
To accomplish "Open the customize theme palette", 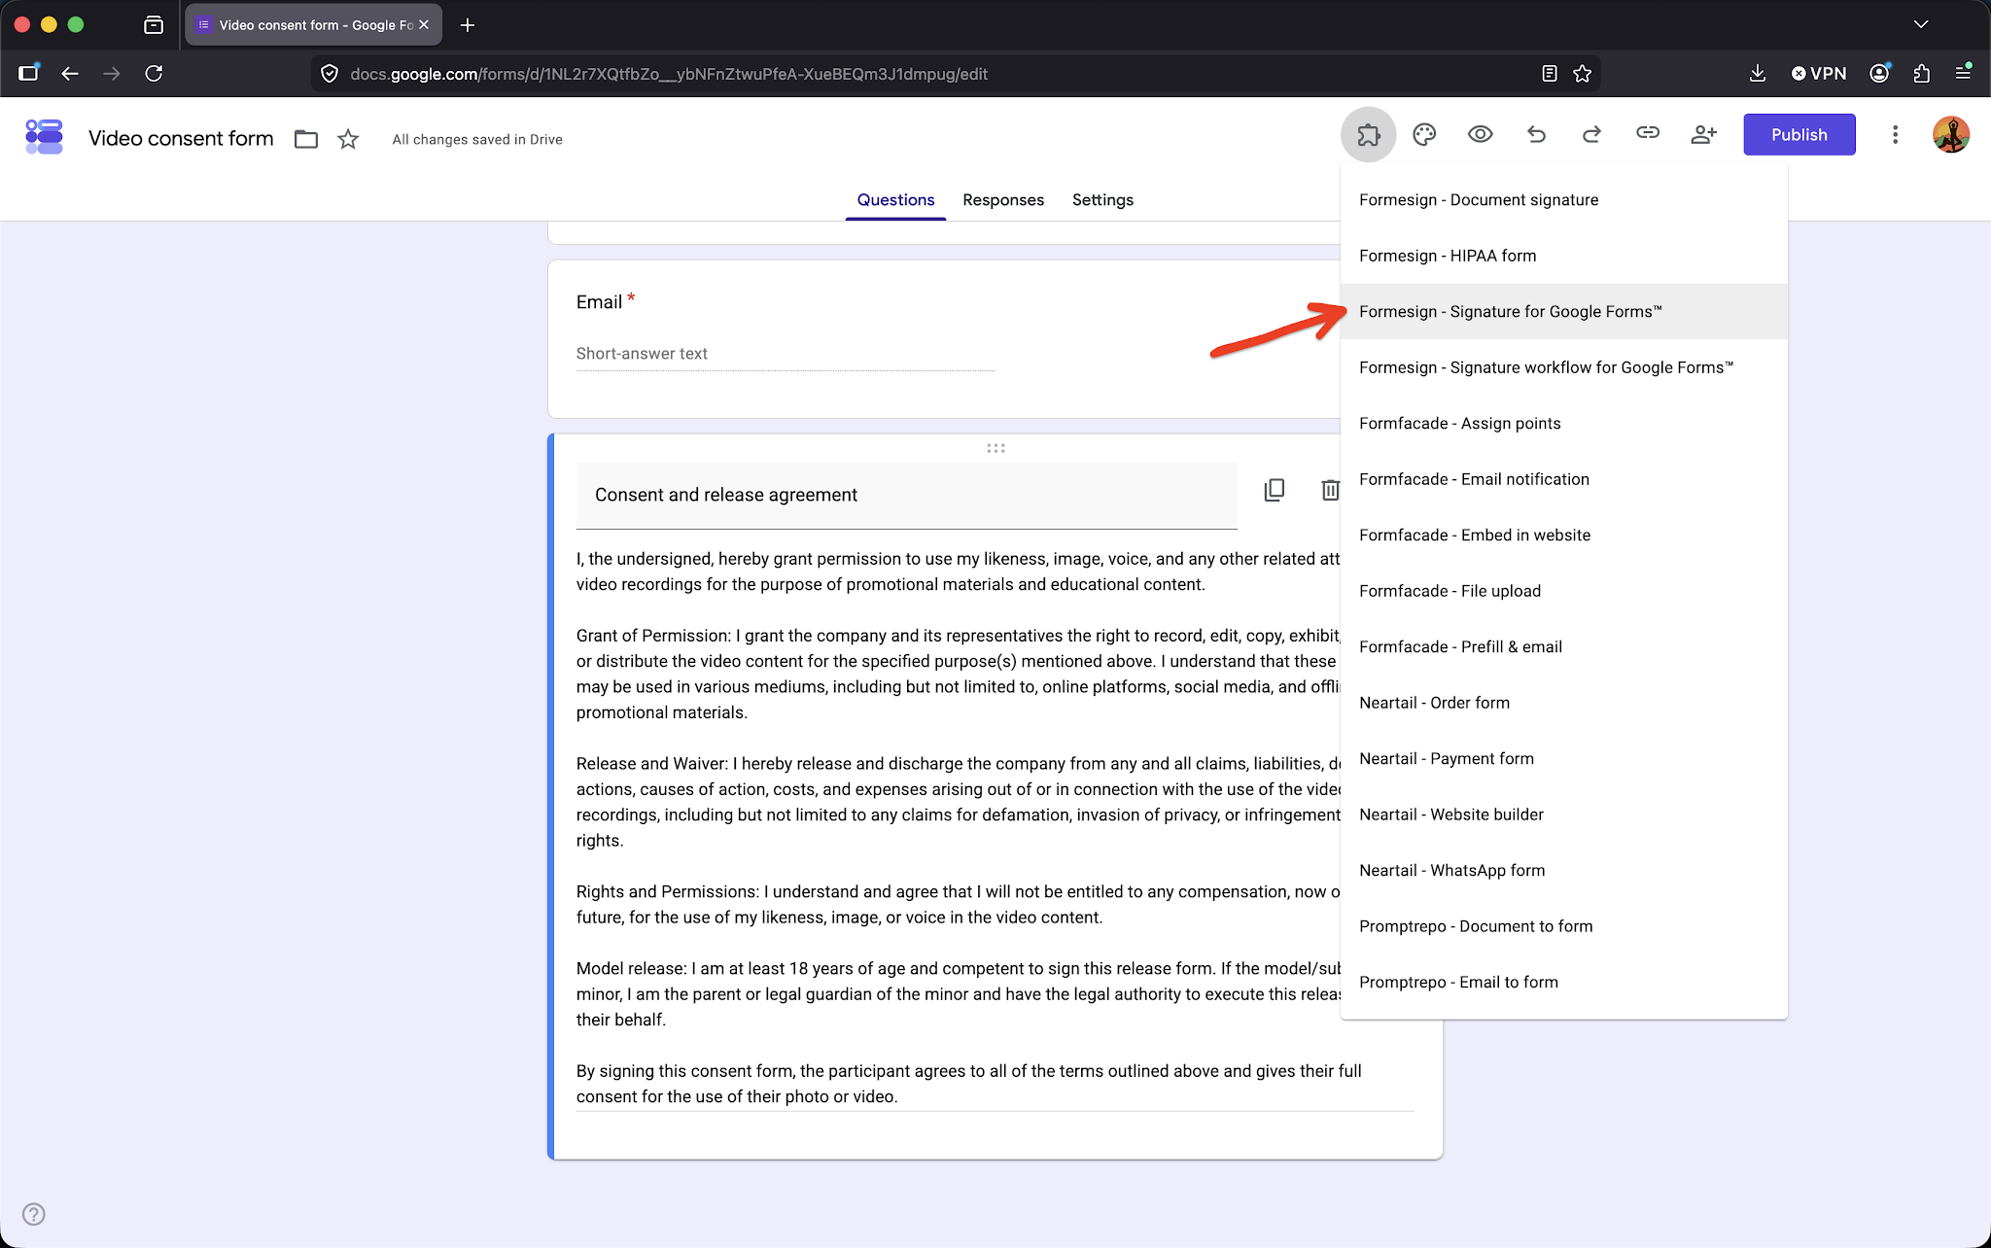I will tap(1424, 134).
